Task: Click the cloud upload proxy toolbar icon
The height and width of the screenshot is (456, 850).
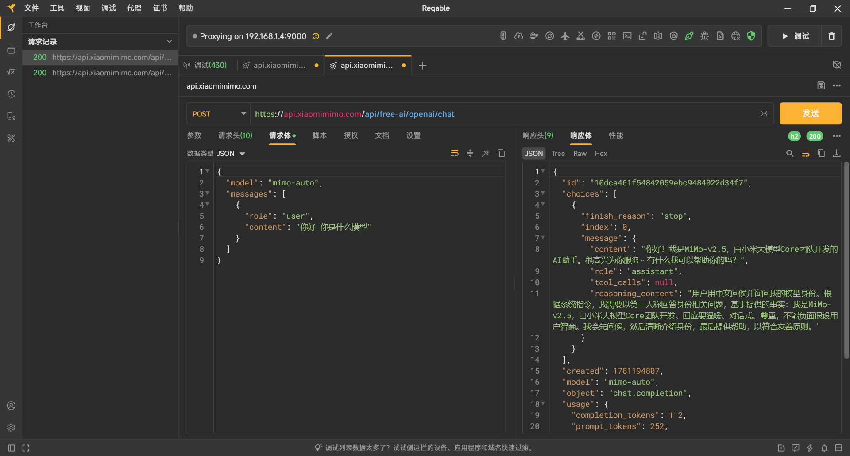Action: click(x=519, y=36)
